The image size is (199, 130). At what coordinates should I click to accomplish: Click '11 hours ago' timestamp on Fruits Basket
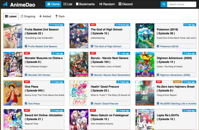point(56,25)
